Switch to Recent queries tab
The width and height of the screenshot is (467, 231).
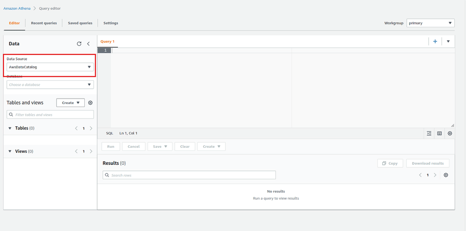[x=44, y=23]
